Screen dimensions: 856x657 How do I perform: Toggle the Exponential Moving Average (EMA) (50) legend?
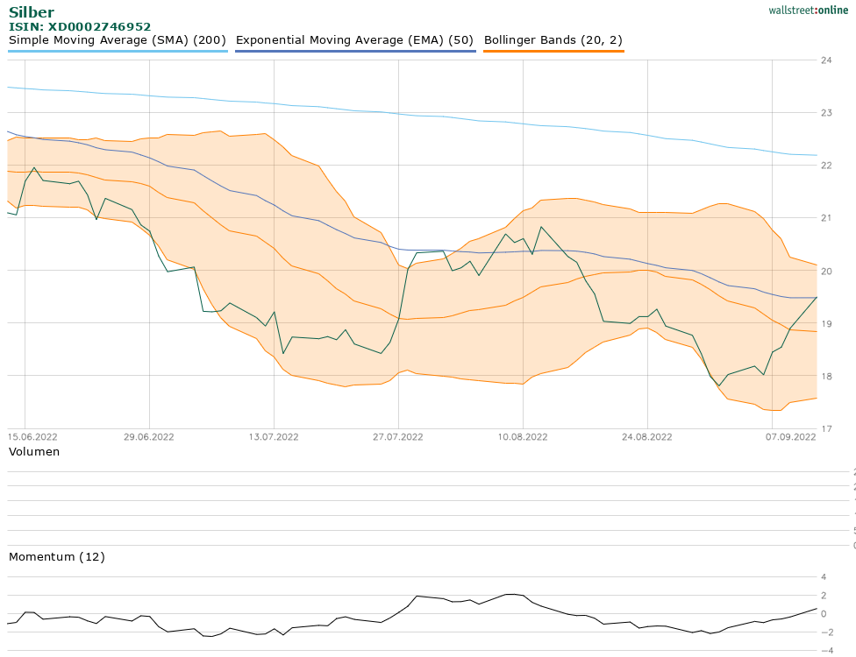(x=355, y=40)
